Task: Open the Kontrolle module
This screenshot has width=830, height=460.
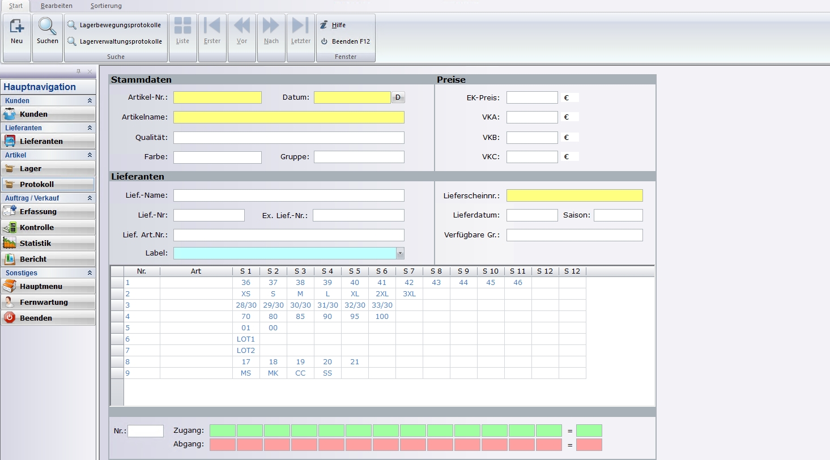Action: pos(48,227)
